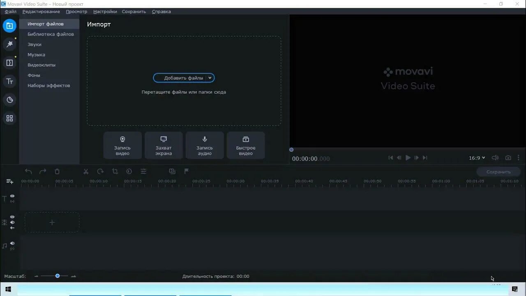Open Color adjustments icon

click(x=129, y=171)
